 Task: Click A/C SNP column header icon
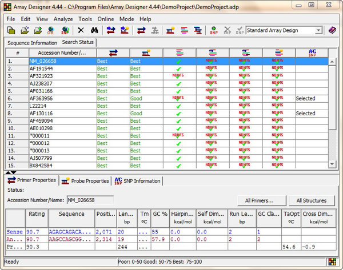(312, 53)
